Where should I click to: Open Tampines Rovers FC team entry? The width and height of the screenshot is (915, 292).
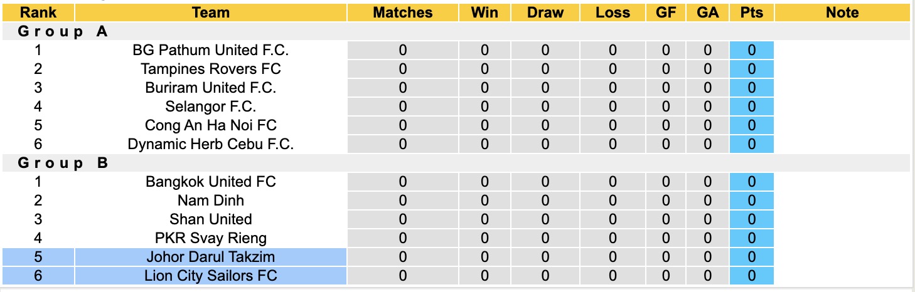click(x=210, y=69)
